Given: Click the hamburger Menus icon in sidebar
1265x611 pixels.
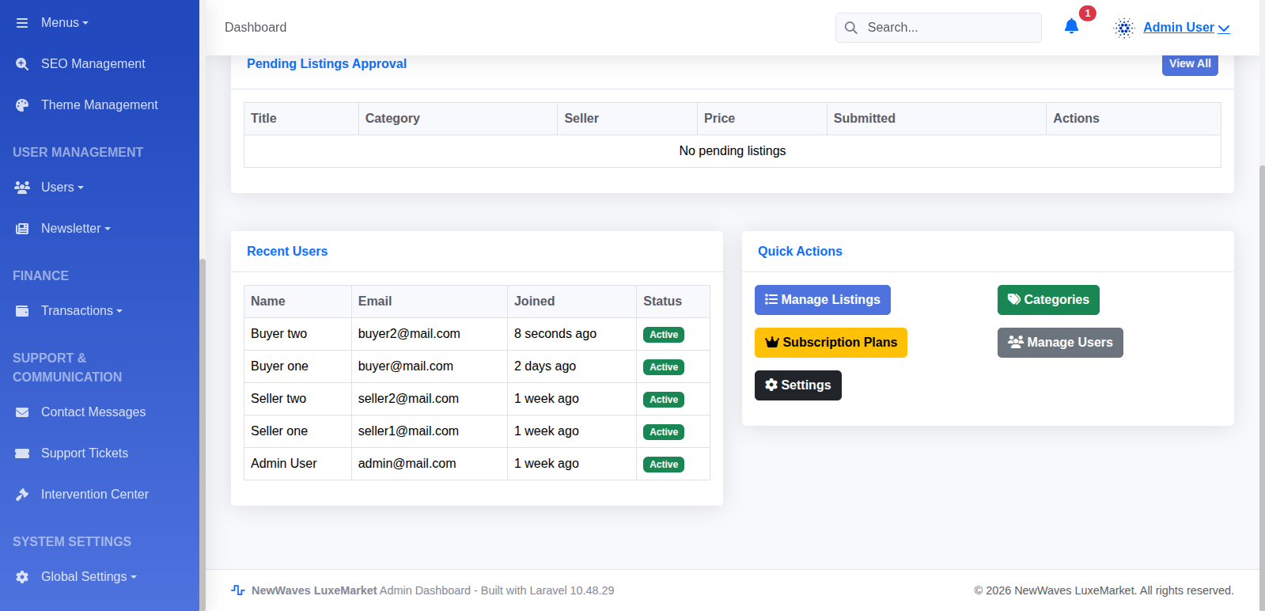Looking at the screenshot, I should tap(22, 23).
